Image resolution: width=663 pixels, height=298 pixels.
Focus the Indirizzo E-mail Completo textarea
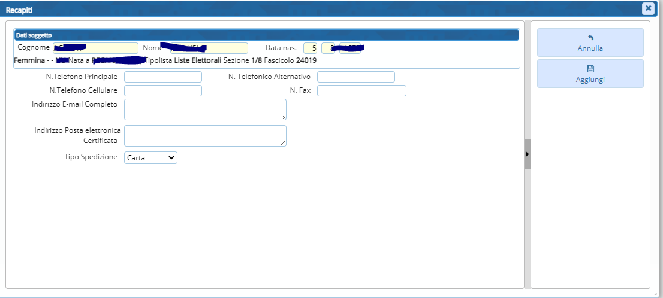204,110
